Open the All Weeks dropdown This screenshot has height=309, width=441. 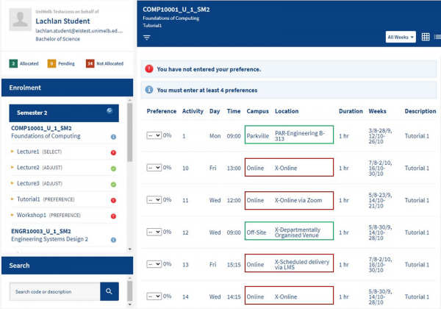tap(401, 37)
